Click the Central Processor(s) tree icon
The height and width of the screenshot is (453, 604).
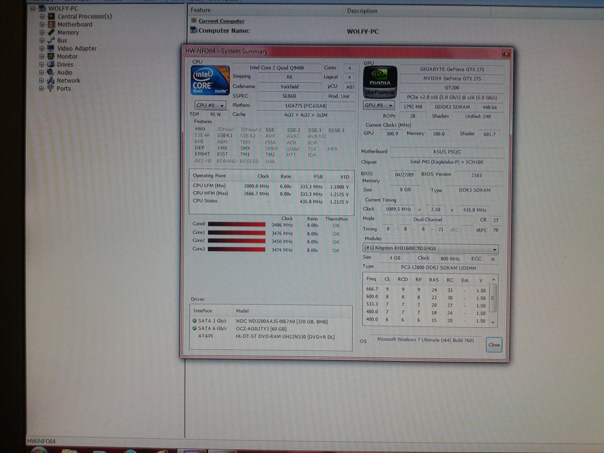pyautogui.click(x=52, y=16)
